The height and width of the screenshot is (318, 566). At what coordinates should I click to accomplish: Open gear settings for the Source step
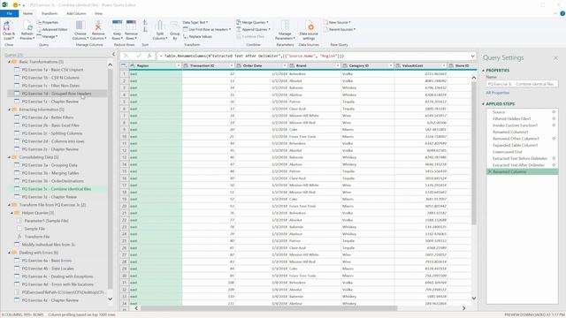tap(554, 112)
